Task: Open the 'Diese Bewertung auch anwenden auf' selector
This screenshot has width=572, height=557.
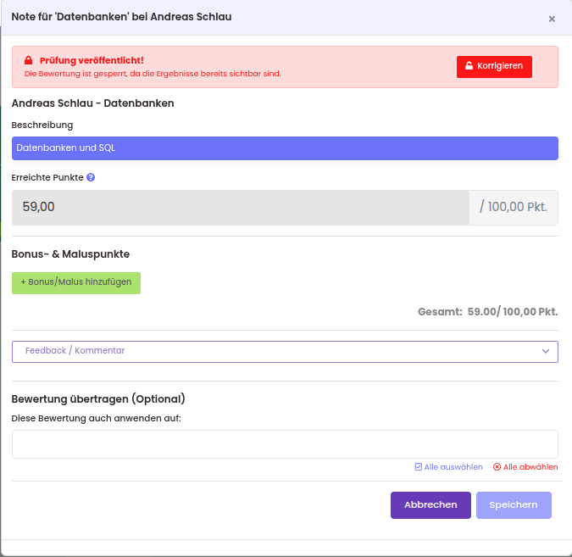Action: point(285,444)
